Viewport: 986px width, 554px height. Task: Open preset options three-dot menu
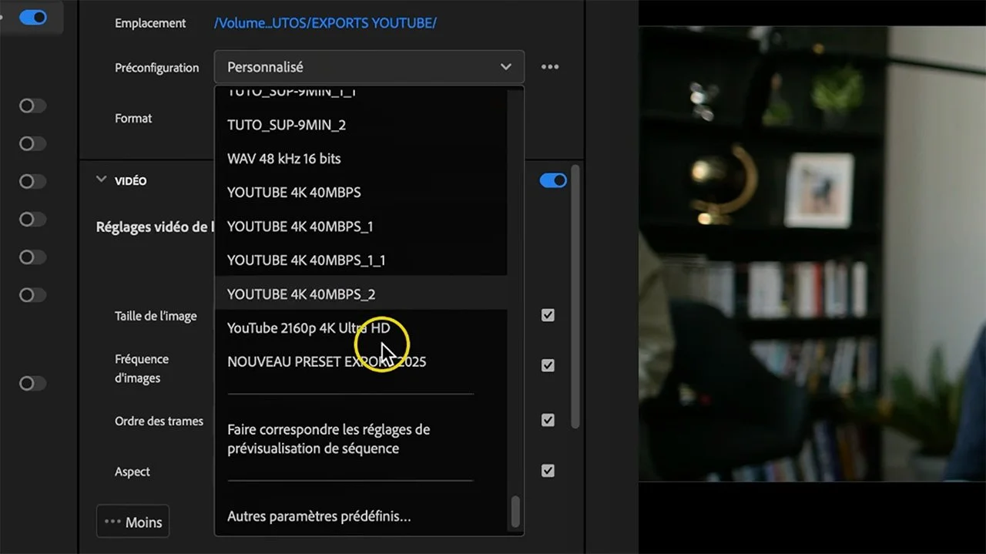(550, 67)
